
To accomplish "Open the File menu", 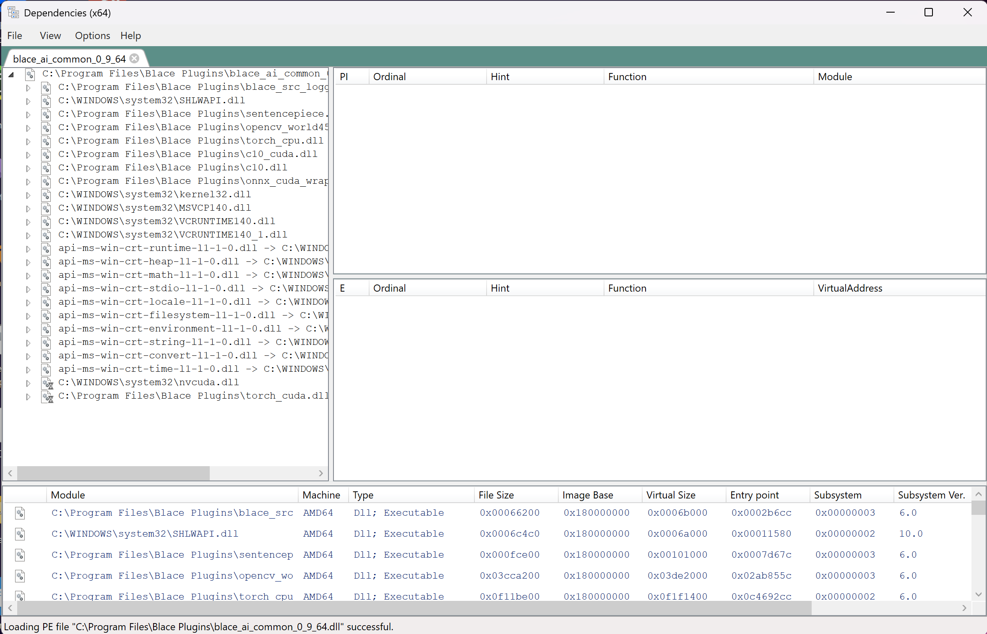I will pos(15,36).
